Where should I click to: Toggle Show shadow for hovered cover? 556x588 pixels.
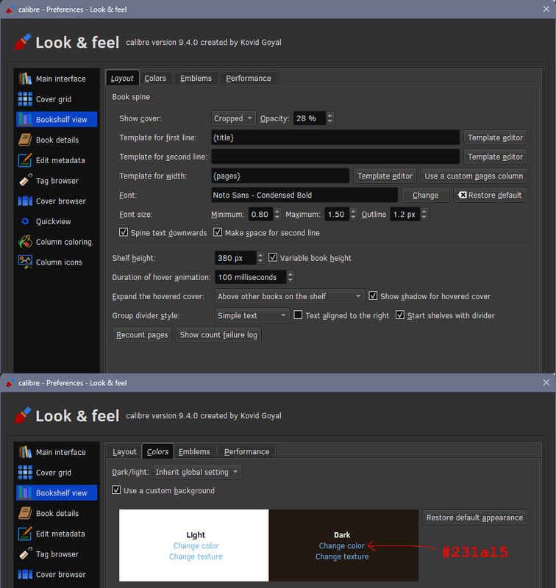click(x=373, y=296)
